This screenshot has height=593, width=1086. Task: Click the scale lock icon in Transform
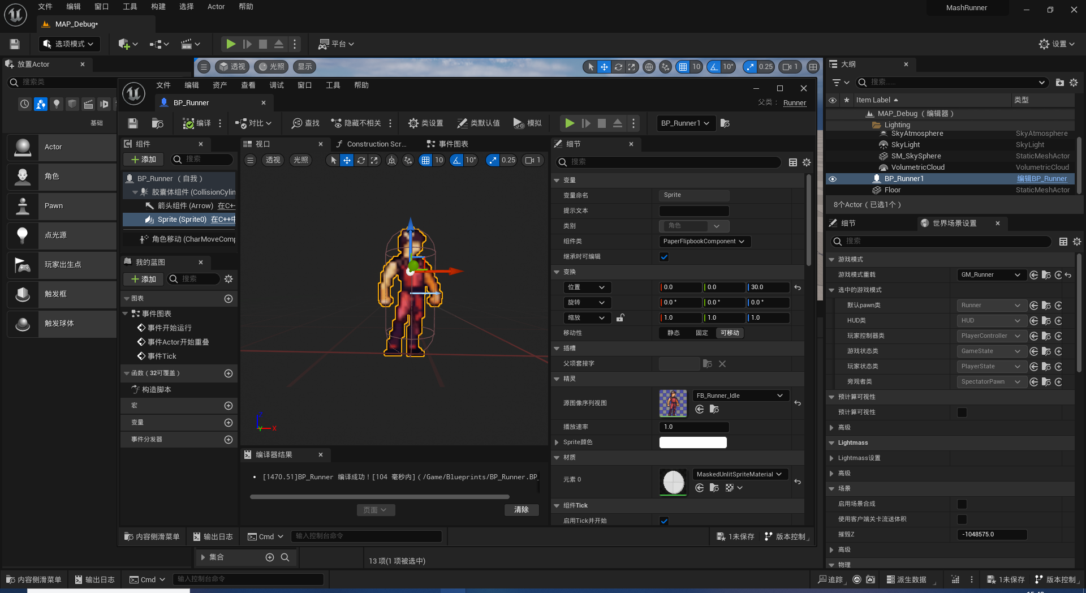pyautogui.click(x=620, y=318)
